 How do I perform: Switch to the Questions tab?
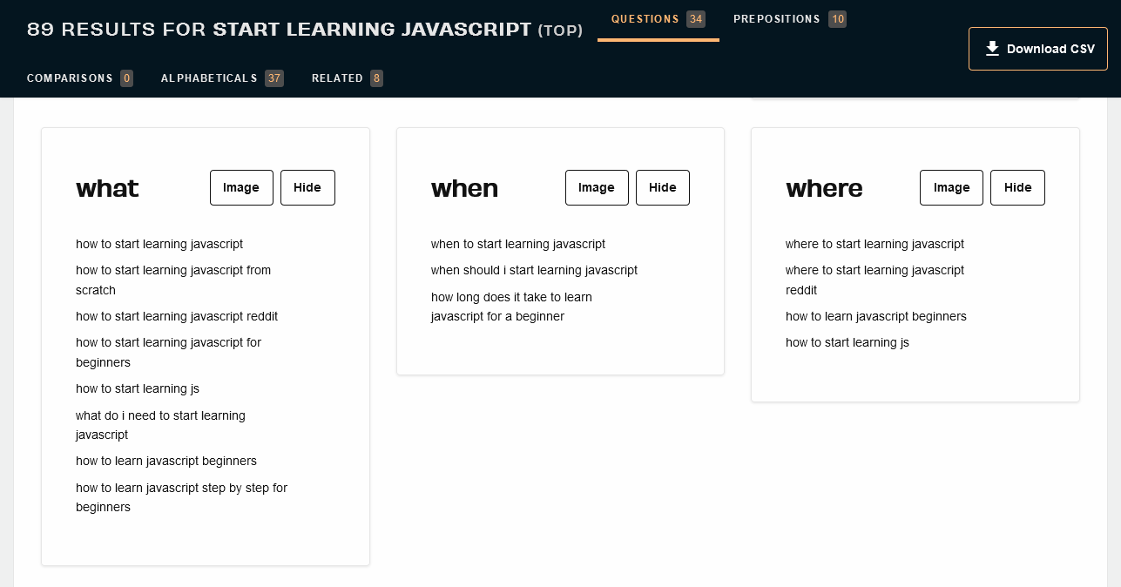[658, 19]
